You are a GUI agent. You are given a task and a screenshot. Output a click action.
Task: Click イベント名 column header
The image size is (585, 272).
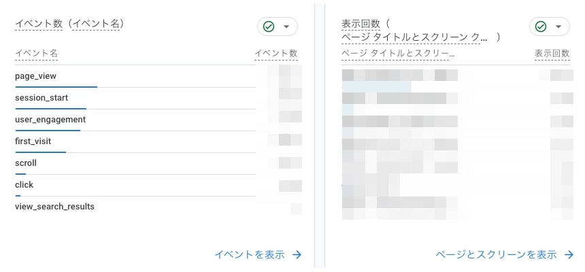coord(36,54)
